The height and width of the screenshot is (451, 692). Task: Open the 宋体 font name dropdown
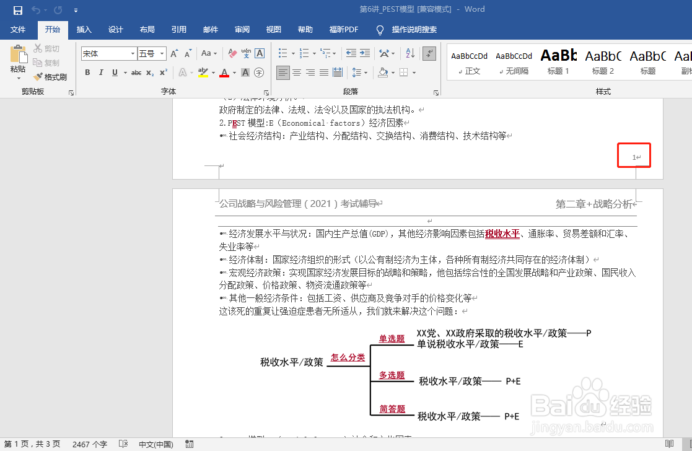pos(133,54)
